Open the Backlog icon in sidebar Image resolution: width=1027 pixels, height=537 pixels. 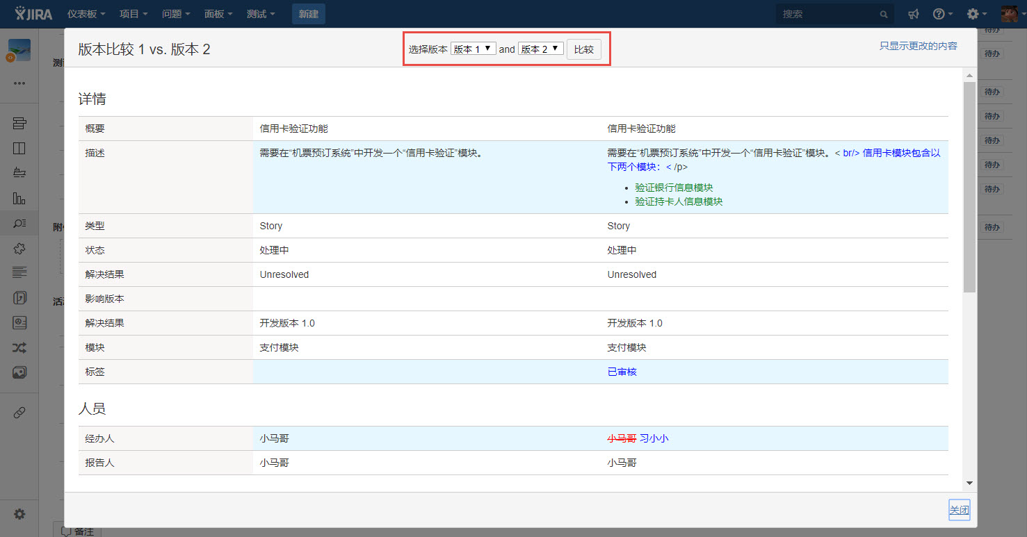tap(19, 124)
